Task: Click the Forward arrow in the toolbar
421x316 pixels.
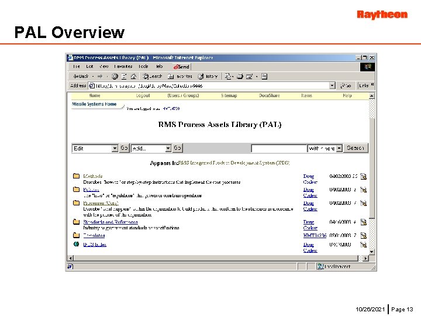Action: [100, 76]
